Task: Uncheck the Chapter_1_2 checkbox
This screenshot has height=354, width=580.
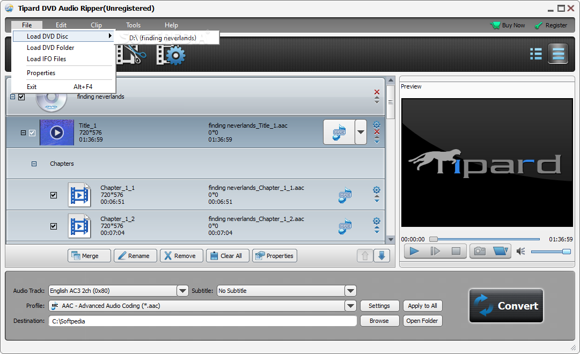Action: point(54,226)
